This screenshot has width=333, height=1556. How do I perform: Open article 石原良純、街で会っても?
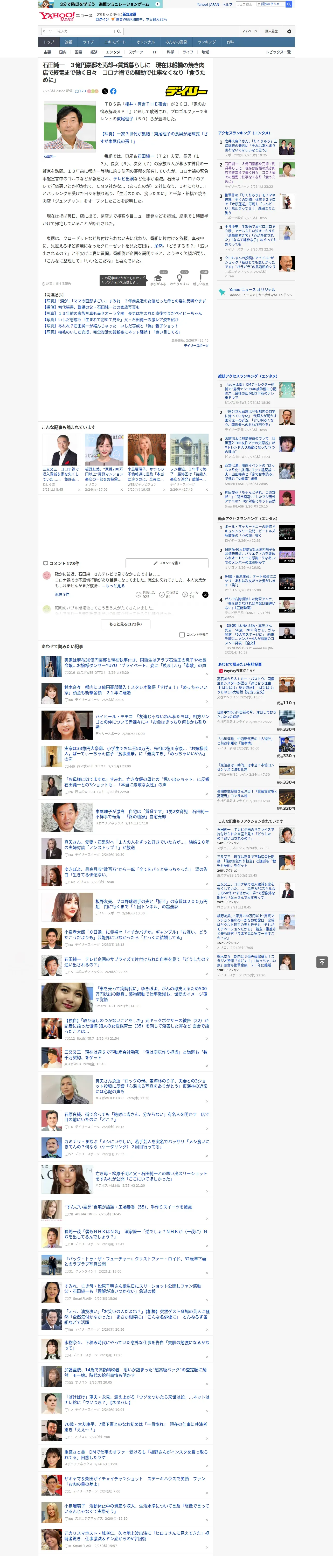coord(137,1117)
